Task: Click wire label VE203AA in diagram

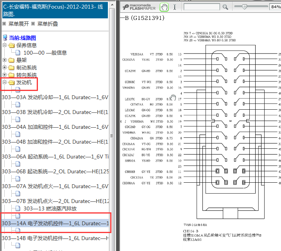Action: [137, 54]
